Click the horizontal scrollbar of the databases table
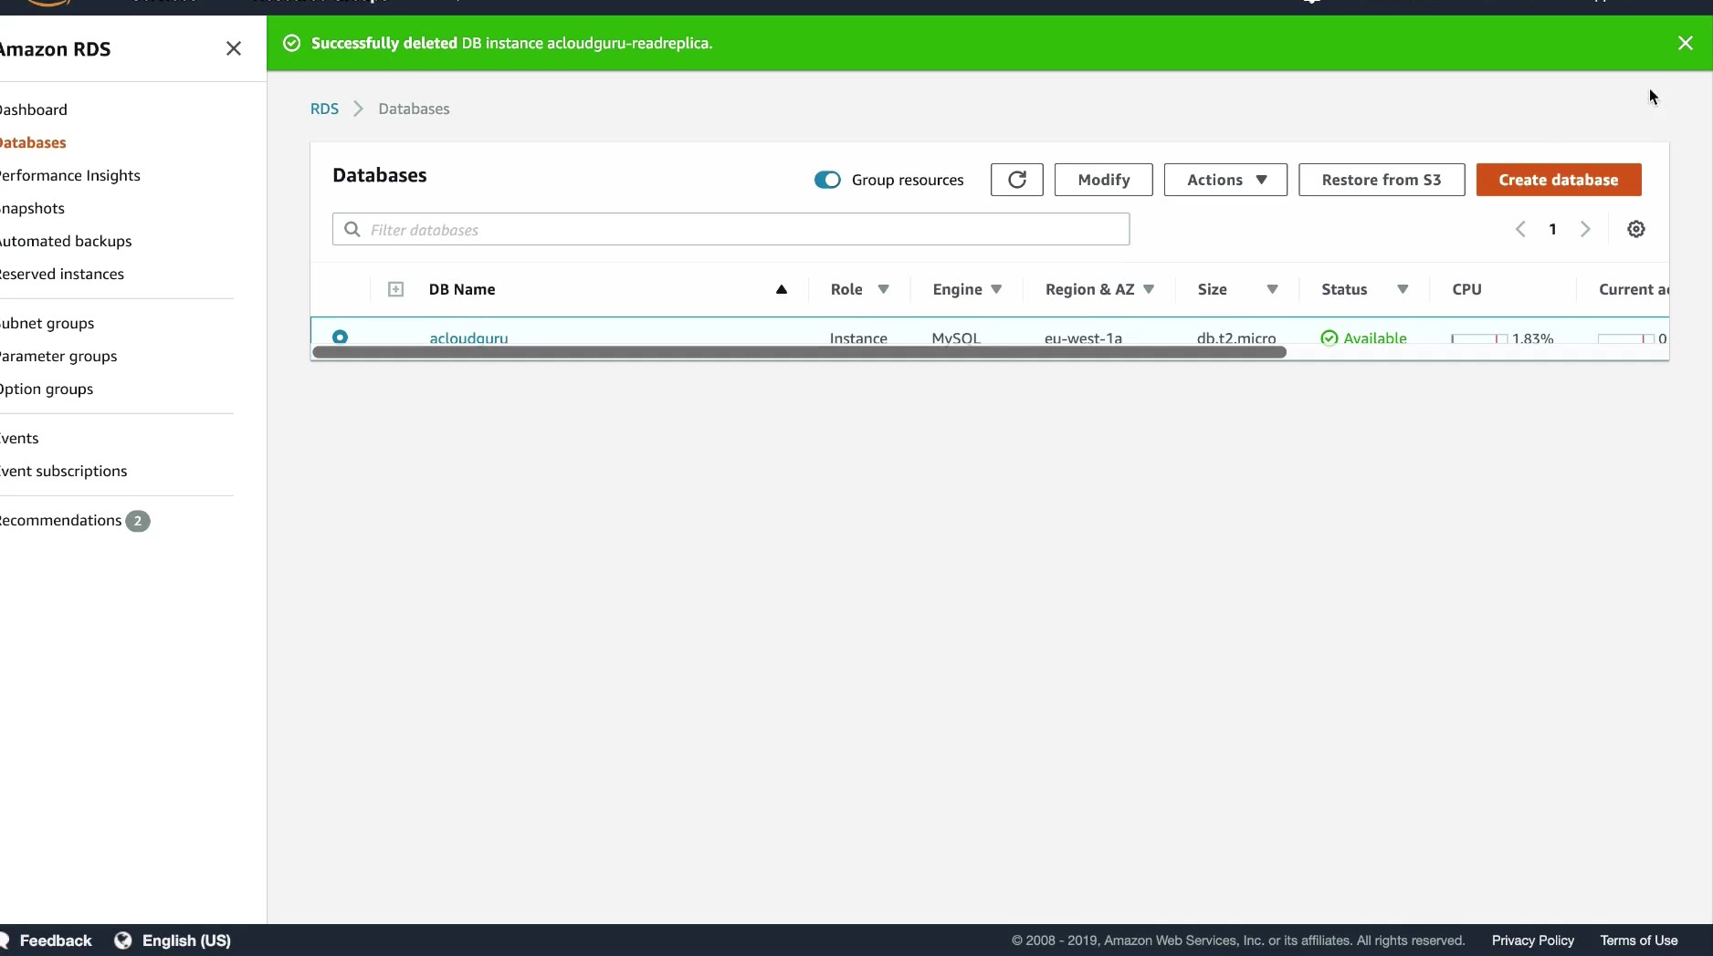The height and width of the screenshot is (956, 1713). [x=799, y=352]
